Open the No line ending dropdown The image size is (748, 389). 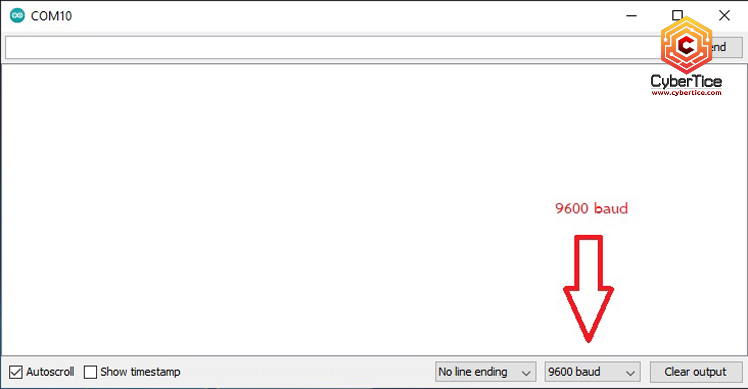tap(486, 372)
